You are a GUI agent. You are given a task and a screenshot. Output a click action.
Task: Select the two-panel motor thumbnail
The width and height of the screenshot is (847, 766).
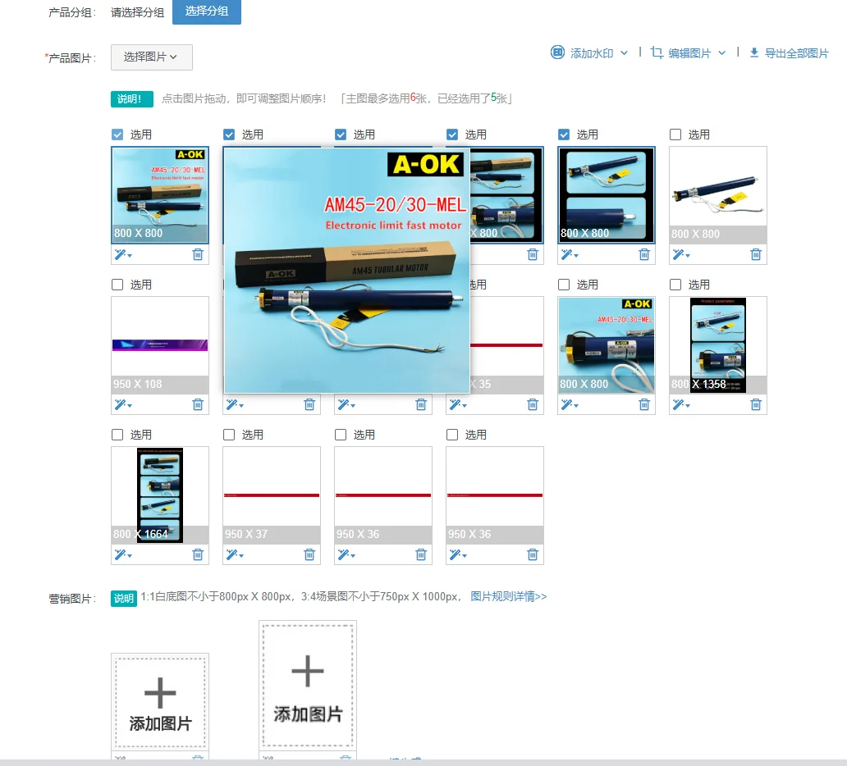(x=606, y=195)
